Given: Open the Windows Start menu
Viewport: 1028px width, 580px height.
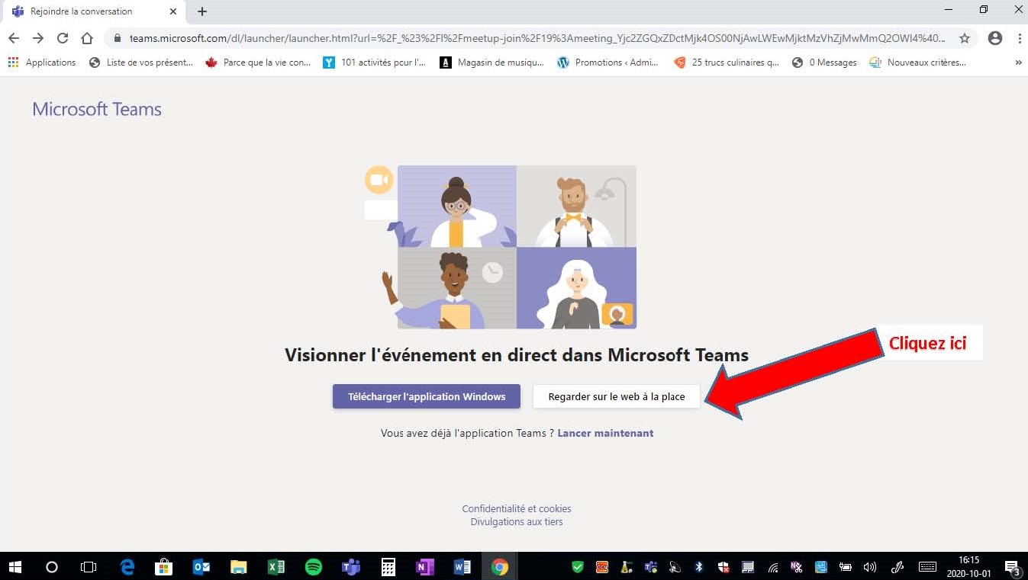Looking at the screenshot, I should [x=15, y=567].
